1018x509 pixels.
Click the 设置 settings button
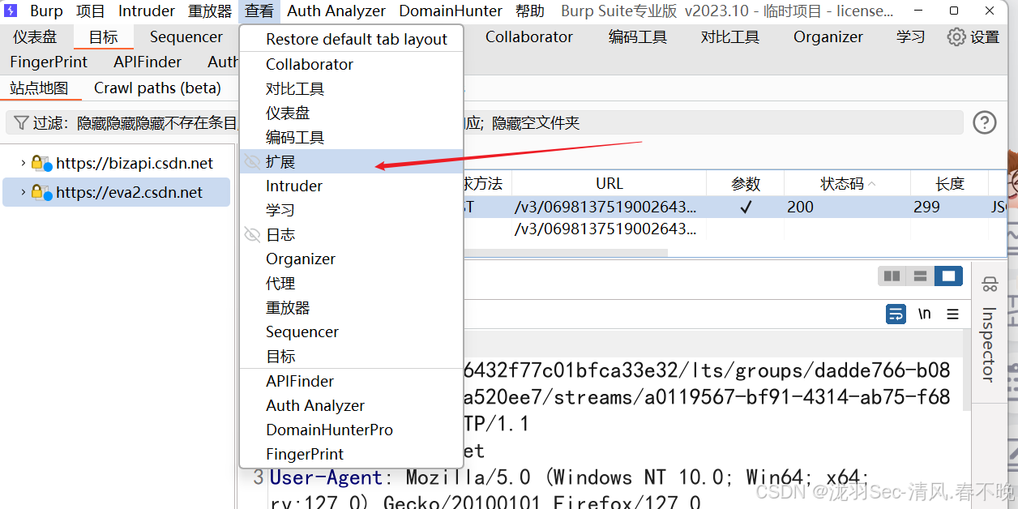[x=973, y=37]
